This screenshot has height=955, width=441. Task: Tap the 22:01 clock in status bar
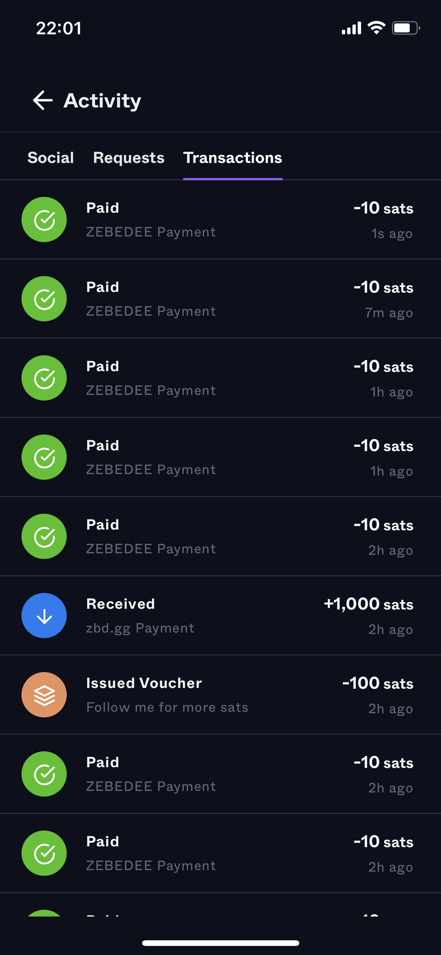pos(59,28)
